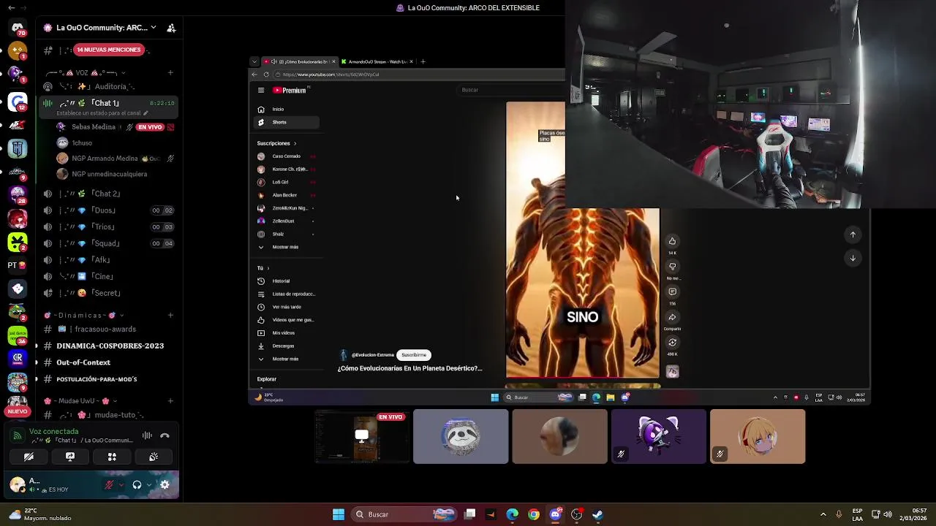Open YouTube hamburger menu in streamed browser
The image size is (936, 526).
click(x=260, y=91)
